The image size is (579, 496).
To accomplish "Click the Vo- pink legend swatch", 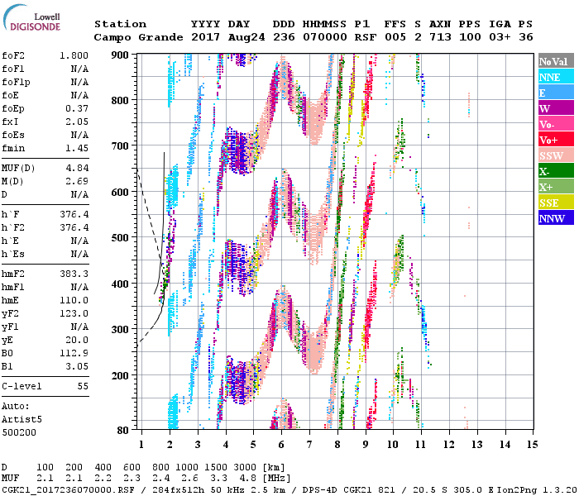I will pos(556,124).
